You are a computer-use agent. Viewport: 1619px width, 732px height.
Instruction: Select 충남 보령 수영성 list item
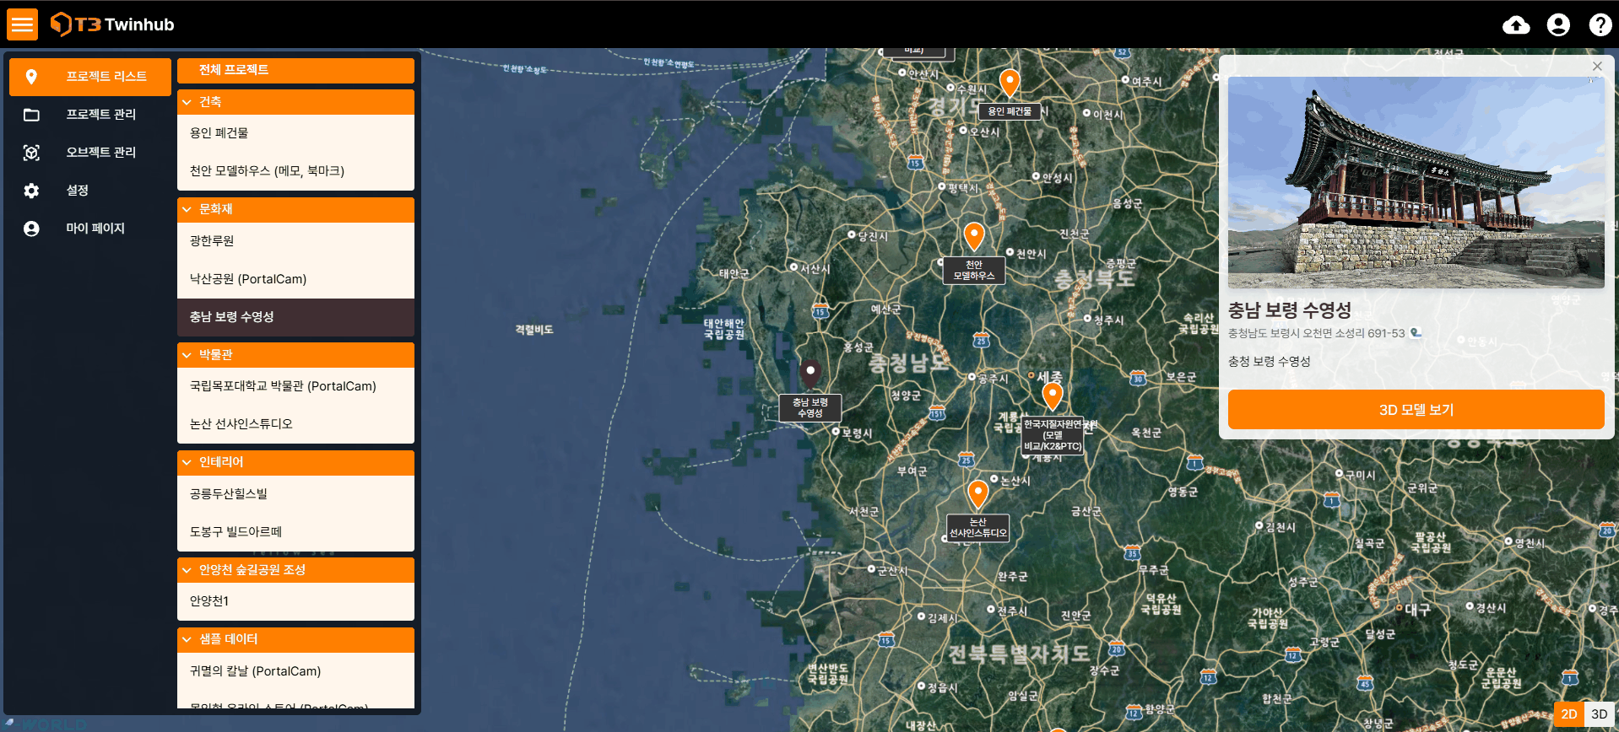click(295, 317)
